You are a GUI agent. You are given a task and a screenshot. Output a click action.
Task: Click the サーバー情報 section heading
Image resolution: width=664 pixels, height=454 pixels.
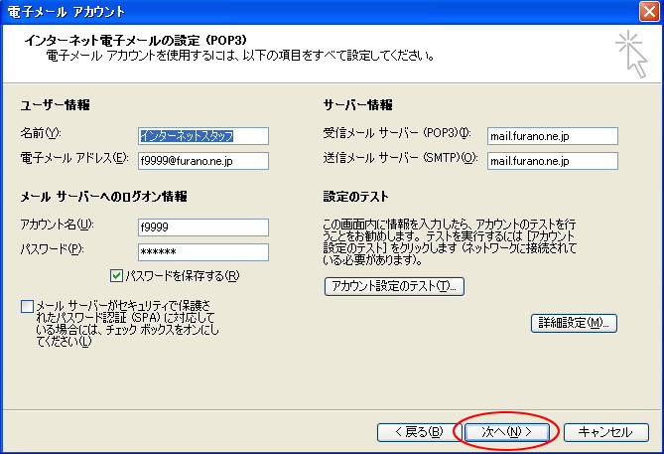[x=358, y=104]
